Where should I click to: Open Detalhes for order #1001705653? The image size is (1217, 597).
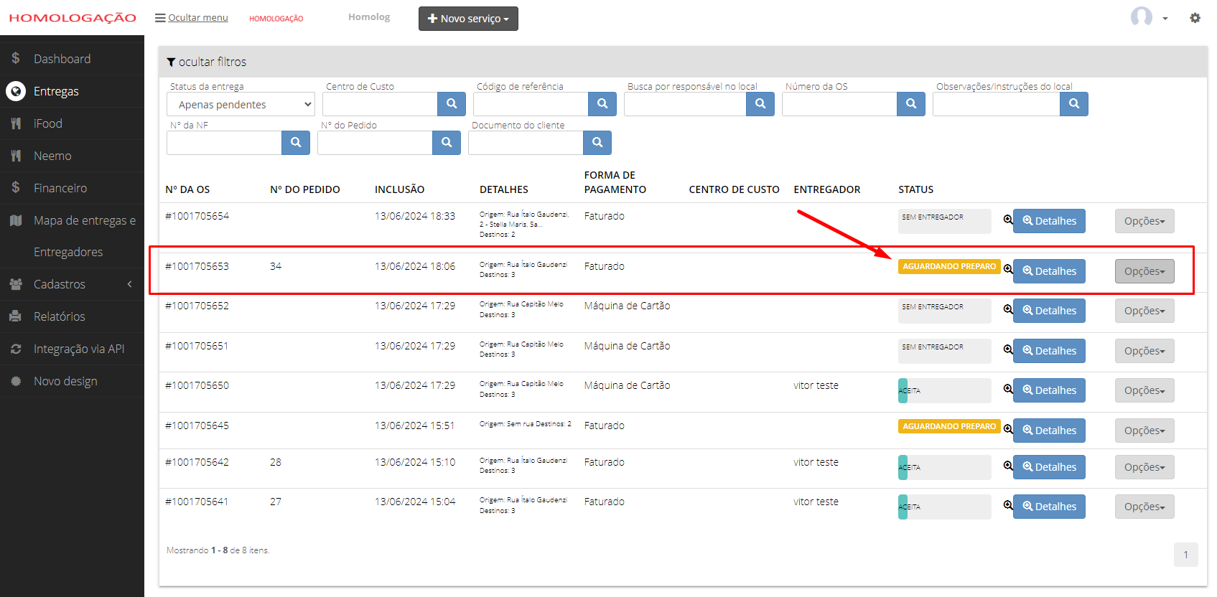click(1049, 271)
